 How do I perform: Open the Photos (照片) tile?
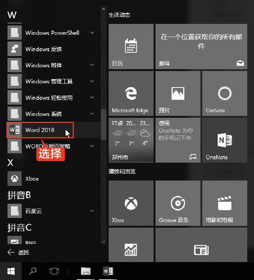pos(178,93)
